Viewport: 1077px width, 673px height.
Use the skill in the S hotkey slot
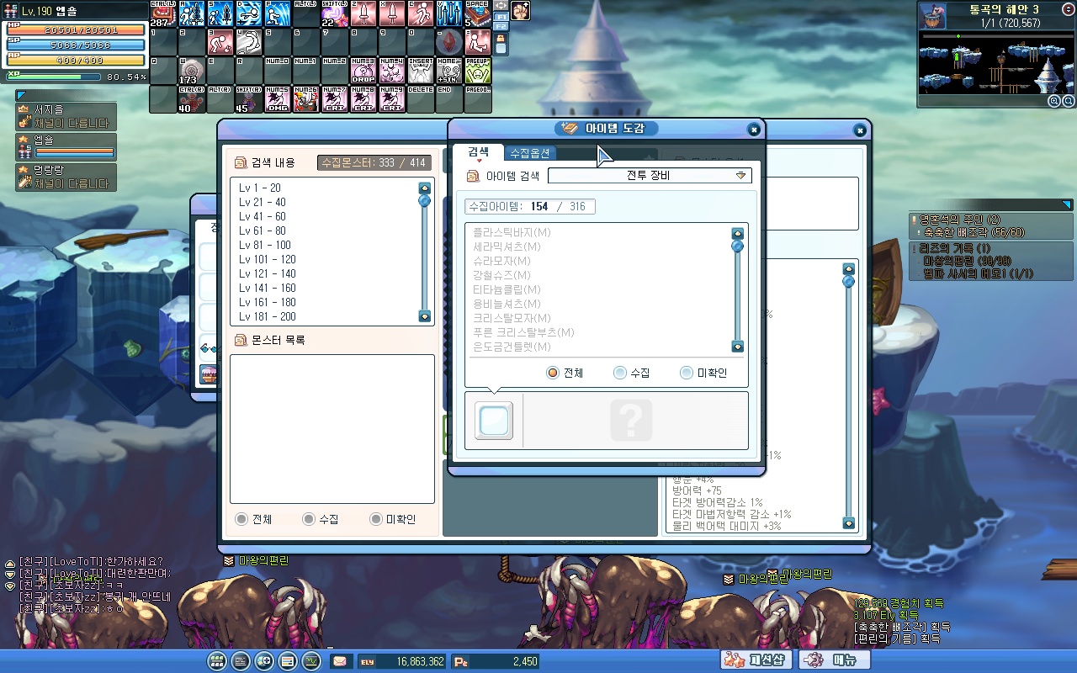point(220,14)
